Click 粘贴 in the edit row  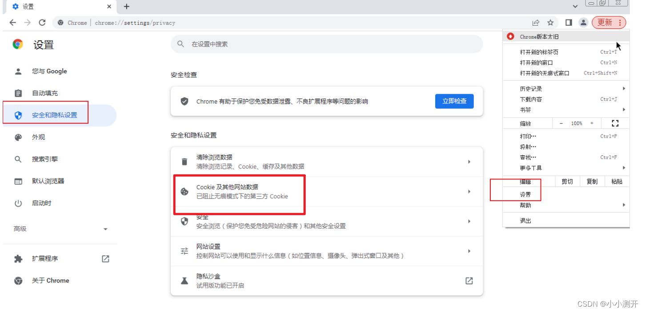point(617,182)
